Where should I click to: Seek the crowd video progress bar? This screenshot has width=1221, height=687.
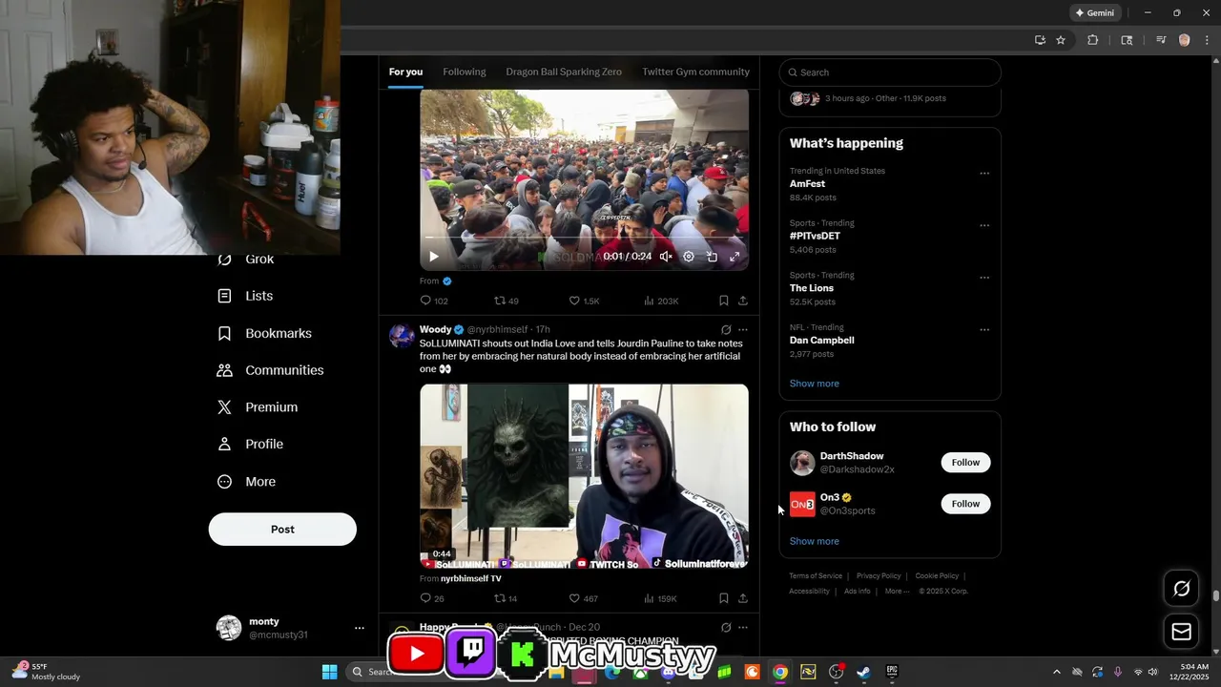(584, 237)
